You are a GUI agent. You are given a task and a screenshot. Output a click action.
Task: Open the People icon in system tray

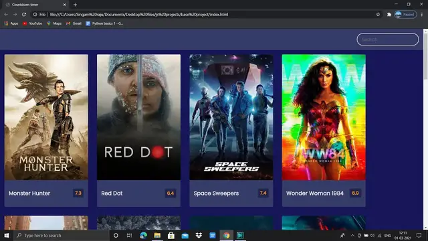point(342,235)
